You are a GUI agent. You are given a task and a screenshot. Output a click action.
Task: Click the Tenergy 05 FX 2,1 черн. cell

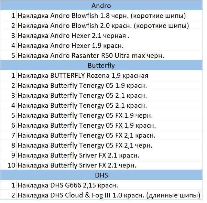[109, 145]
